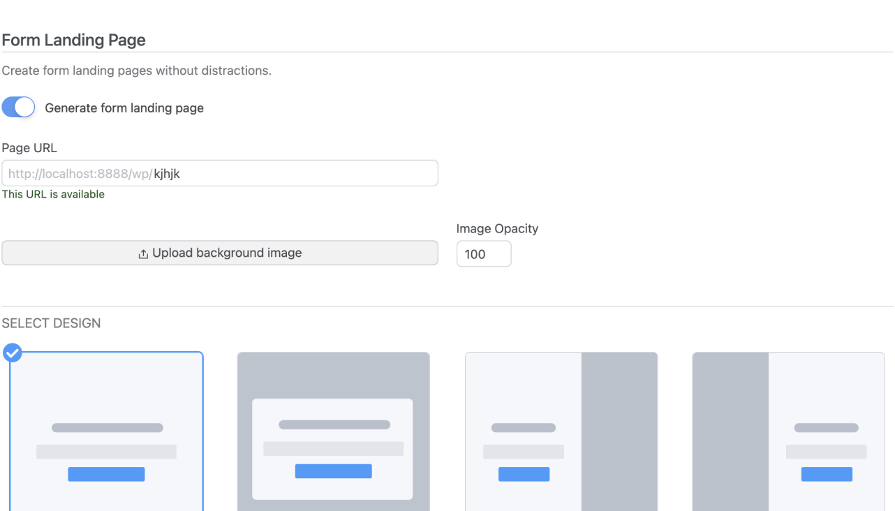Click the blue checkmark badge on selected design
895x511 pixels.
[x=13, y=353]
